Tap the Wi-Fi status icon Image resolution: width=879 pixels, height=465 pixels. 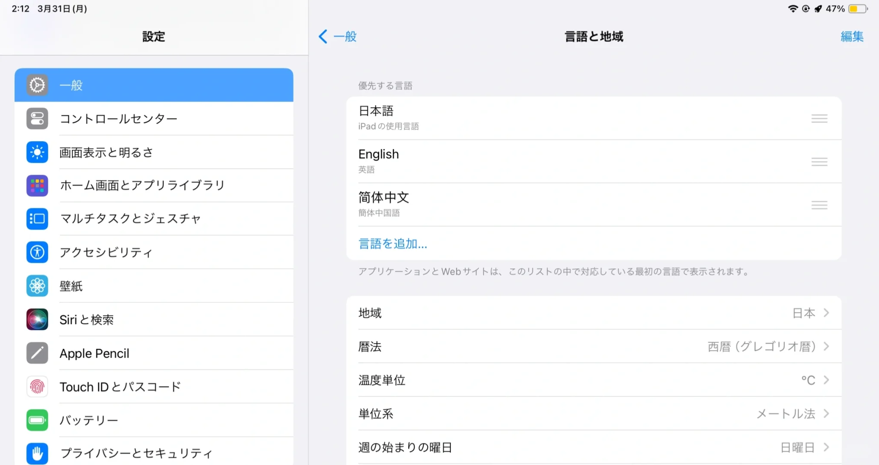pos(792,9)
